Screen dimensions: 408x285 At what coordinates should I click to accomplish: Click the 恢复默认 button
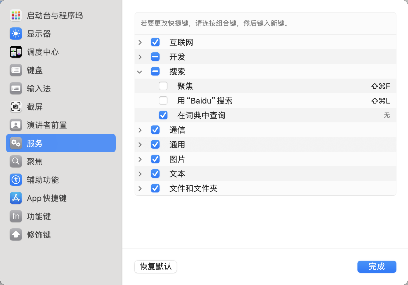(156, 267)
